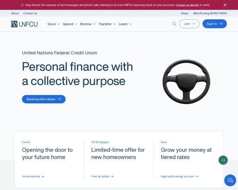Click ABA/Routing #226078609 text
This screenshot has height=190, width=238.
[210, 13]
